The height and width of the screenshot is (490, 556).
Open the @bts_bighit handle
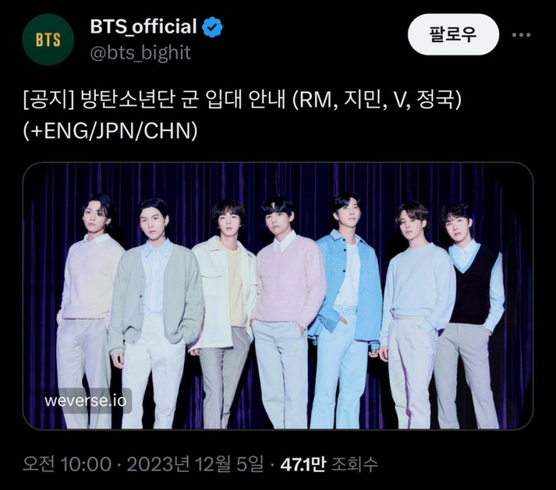(x=141, y=53)
